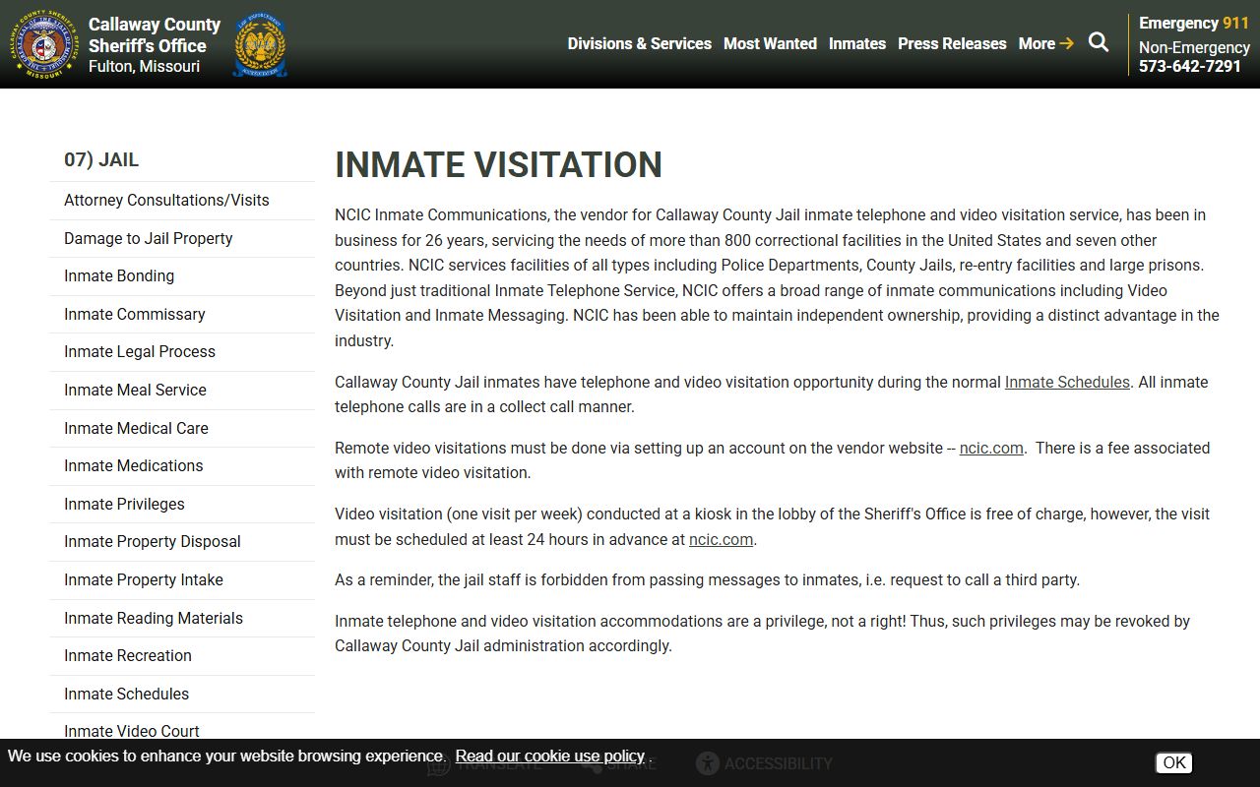This screenshot has height=787, width=1260.
Task: Select Inmate Legal Process
Action: coord(182,351)
